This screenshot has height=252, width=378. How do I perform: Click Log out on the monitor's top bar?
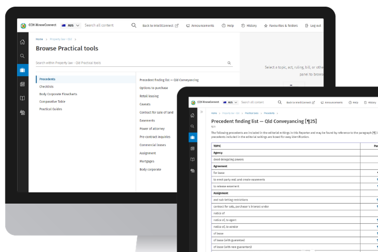pyautogui.click(x=313, y=25)
